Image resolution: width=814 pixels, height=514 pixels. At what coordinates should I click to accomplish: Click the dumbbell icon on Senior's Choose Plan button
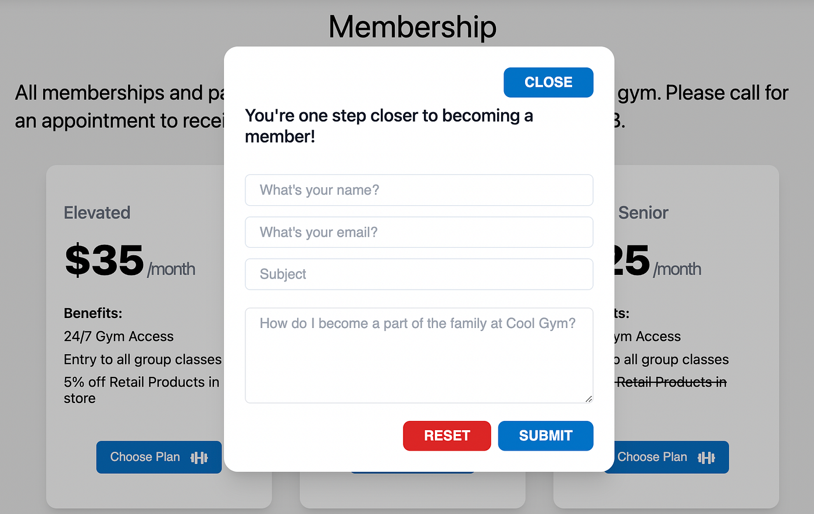pos(707,458)
